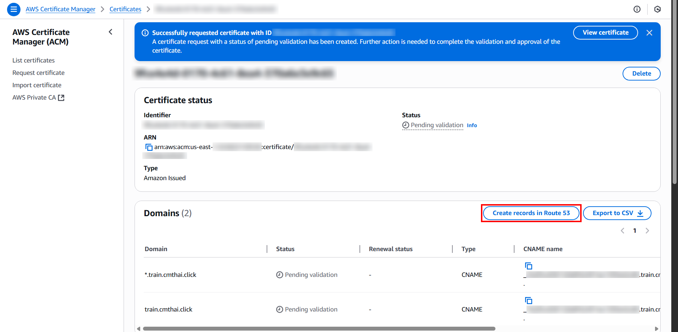Dismiss the success notification banner

649,33
